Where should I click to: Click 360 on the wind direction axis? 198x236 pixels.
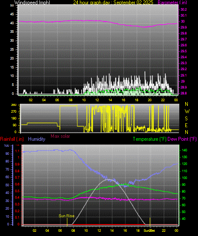click(x=14, y=105)
